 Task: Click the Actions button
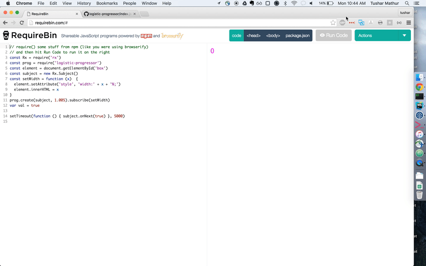click(376, 35)
